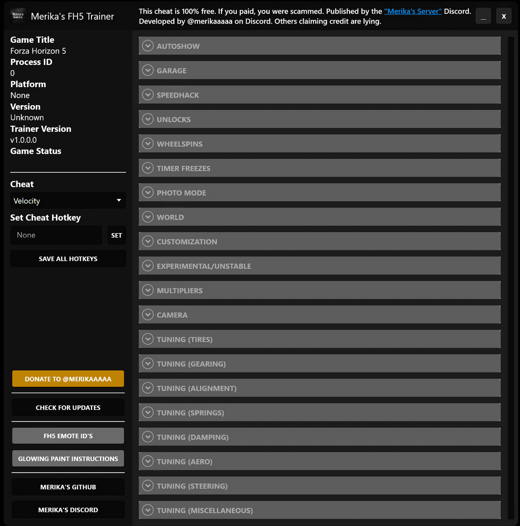Open GLOWING PAINT INSTRUCTIONS
The height and width of the screenshot is (526, 520).
pos(68,459)
